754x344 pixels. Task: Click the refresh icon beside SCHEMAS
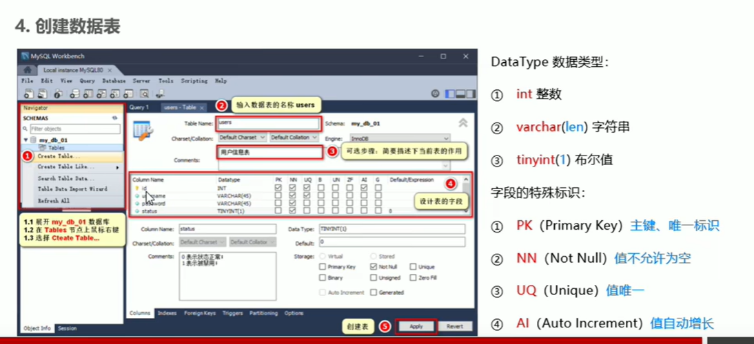click(114, 118)
